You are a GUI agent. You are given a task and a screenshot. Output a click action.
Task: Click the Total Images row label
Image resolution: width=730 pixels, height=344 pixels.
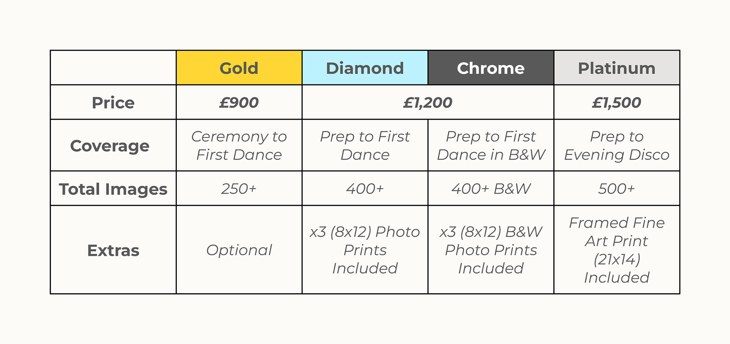[113, 189]
